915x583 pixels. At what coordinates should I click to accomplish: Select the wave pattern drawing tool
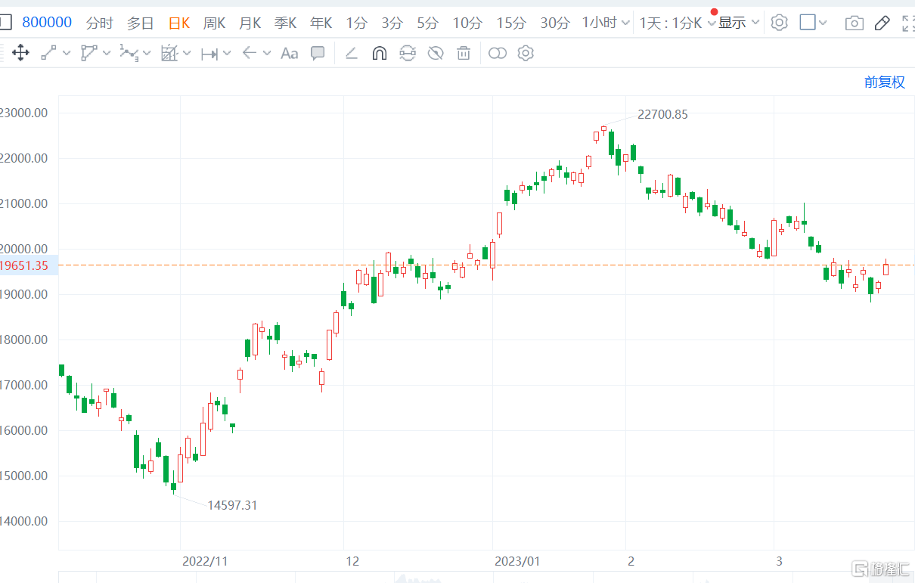click(x=129, y=53)
